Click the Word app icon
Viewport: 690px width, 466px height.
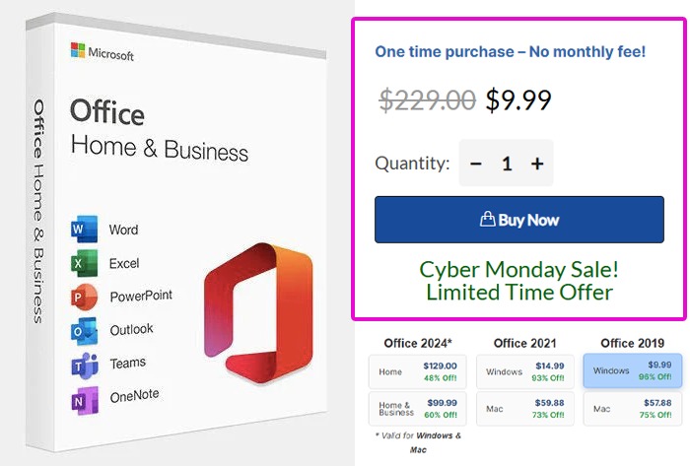tap(84, 231)
